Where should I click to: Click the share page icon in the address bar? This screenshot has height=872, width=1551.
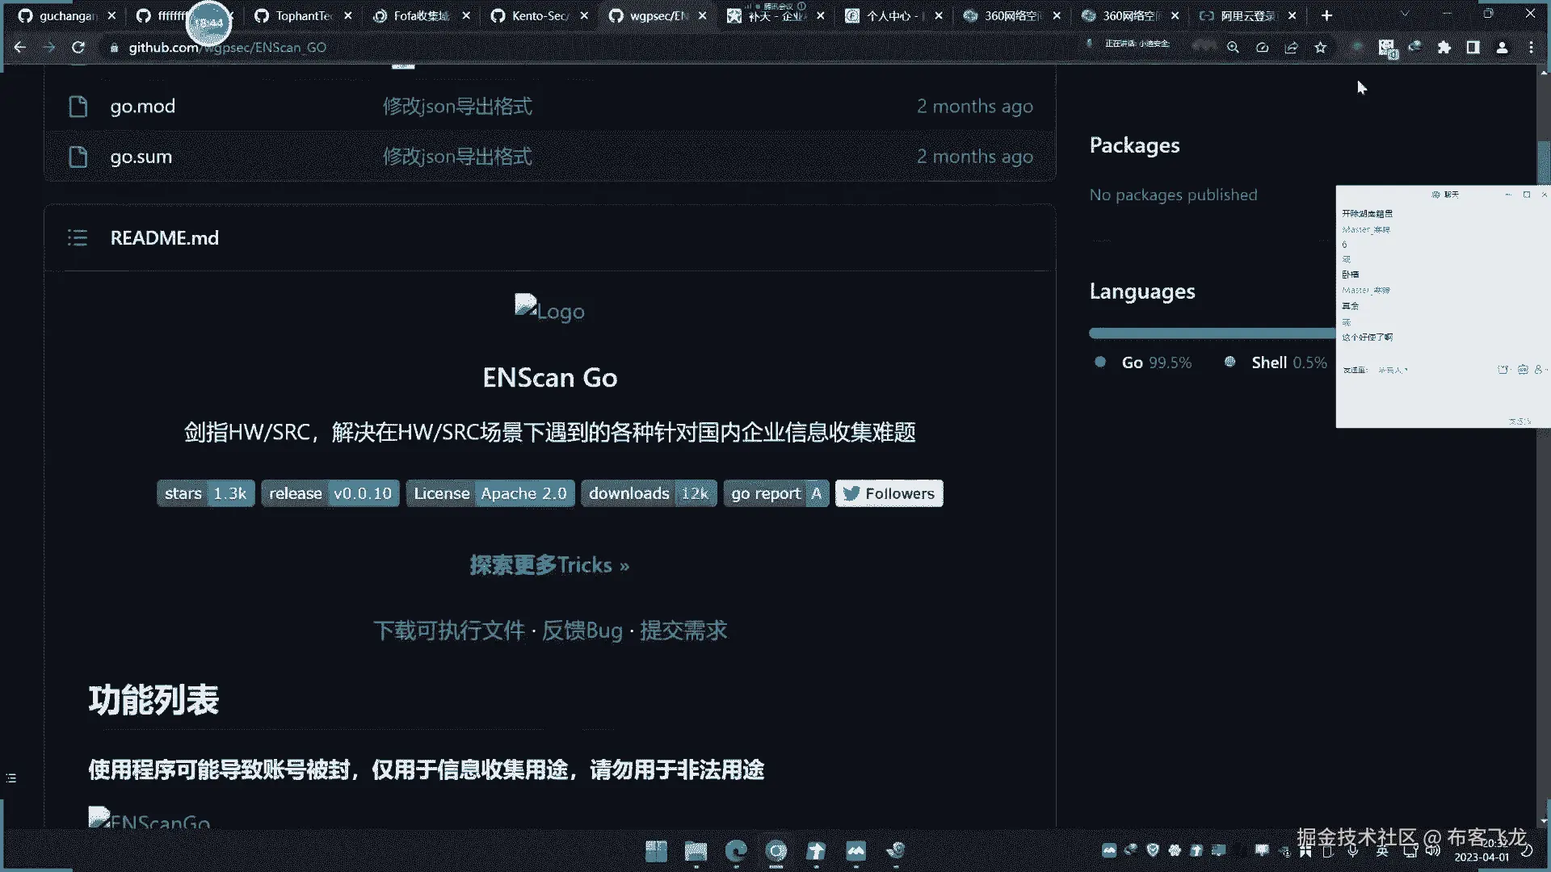coord(1291,48)
